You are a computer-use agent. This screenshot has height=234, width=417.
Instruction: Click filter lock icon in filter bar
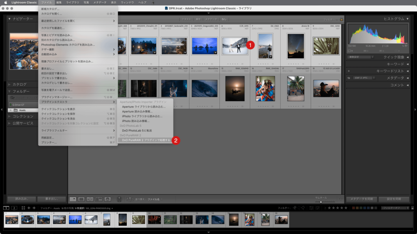(341, 19)
